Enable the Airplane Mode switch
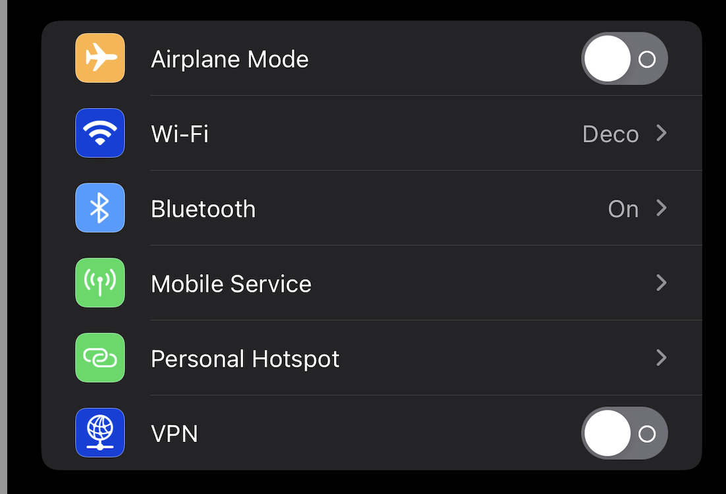Viewport: 726px width, 494px height. pyautogui.click(x=624, y=59)
